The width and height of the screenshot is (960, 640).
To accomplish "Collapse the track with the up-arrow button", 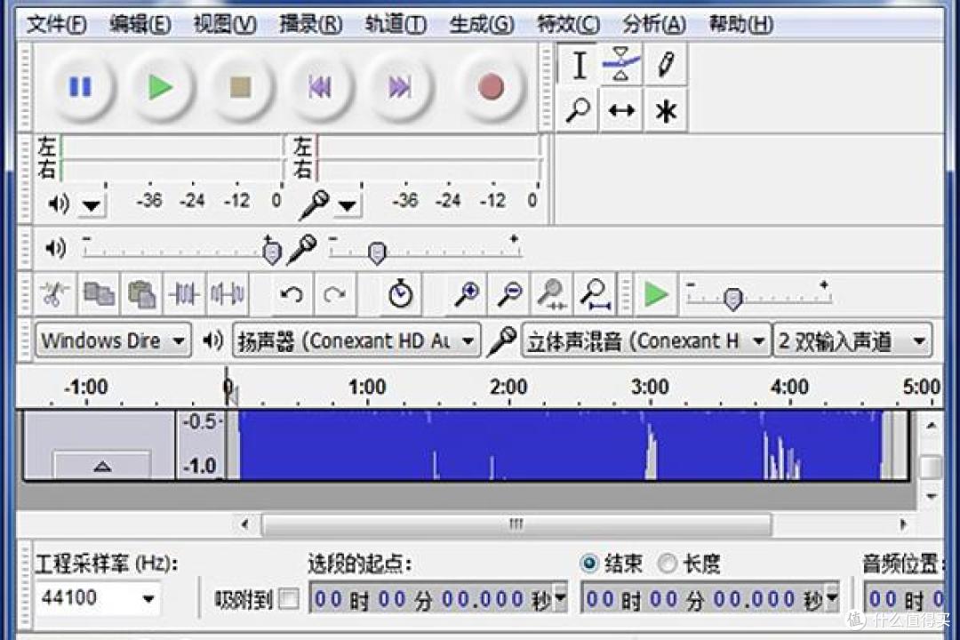I will [102, 466].
